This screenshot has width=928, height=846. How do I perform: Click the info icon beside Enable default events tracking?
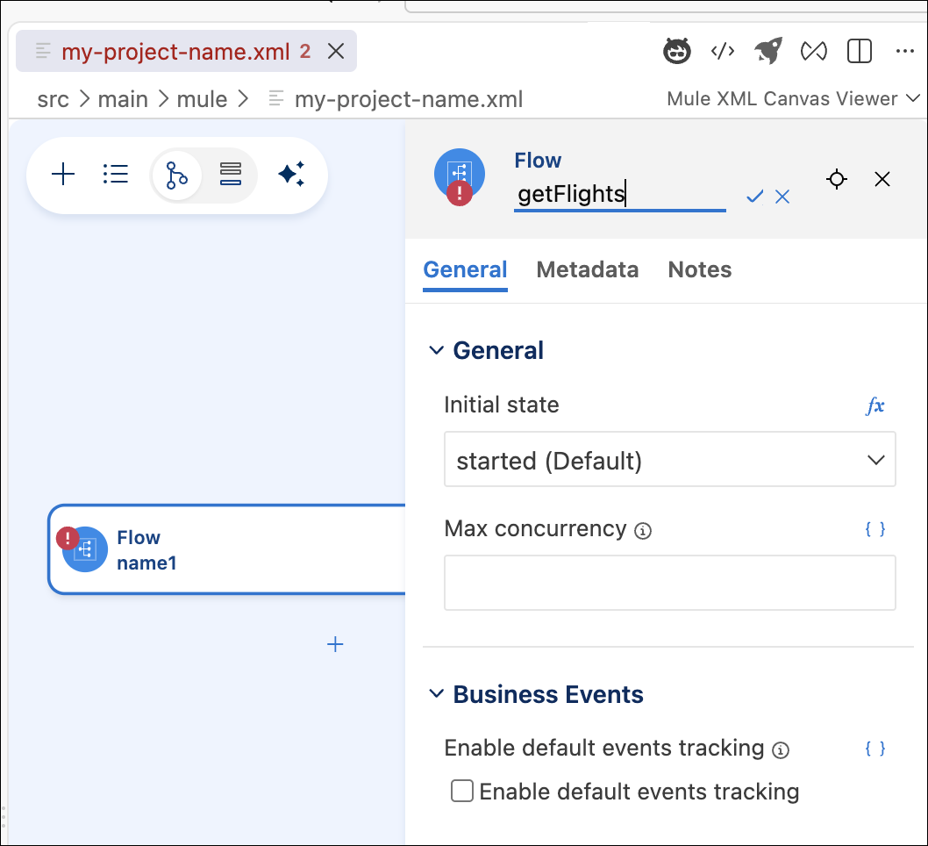781,750
